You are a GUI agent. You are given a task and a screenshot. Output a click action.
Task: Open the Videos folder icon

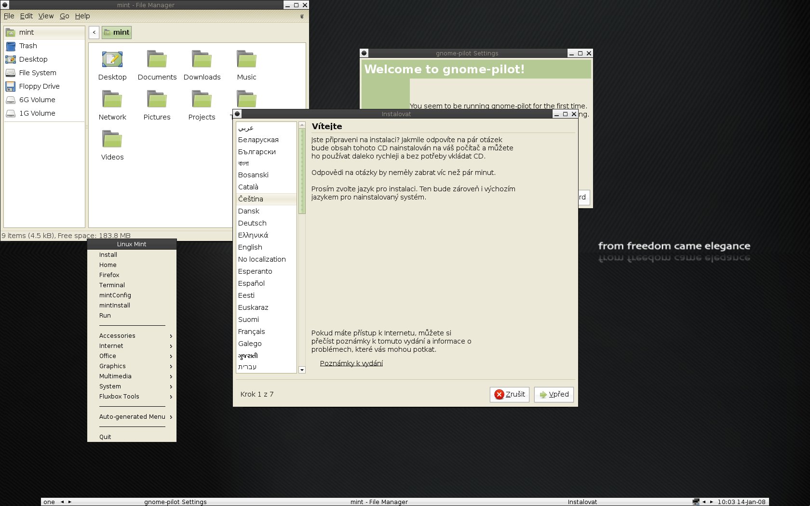(x=112, y=139)
